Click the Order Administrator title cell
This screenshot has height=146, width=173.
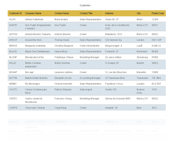(x=89, y=46)
